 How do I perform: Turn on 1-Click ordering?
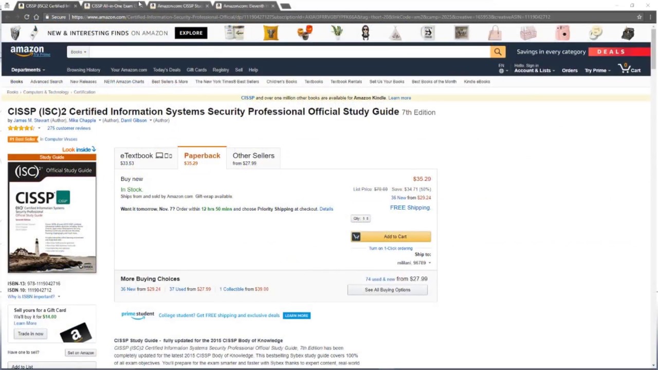(390, 248)
